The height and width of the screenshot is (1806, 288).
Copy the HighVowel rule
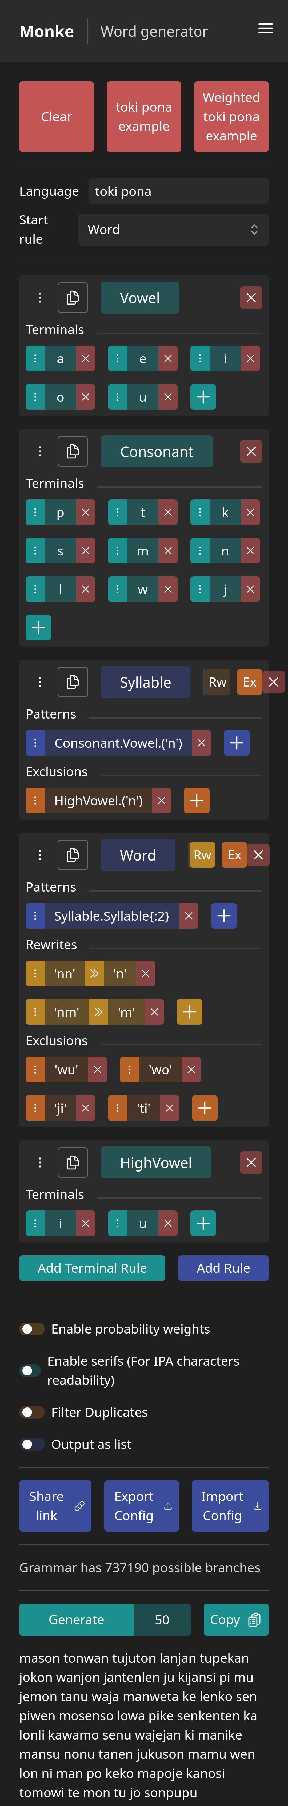coord(73,1163)
